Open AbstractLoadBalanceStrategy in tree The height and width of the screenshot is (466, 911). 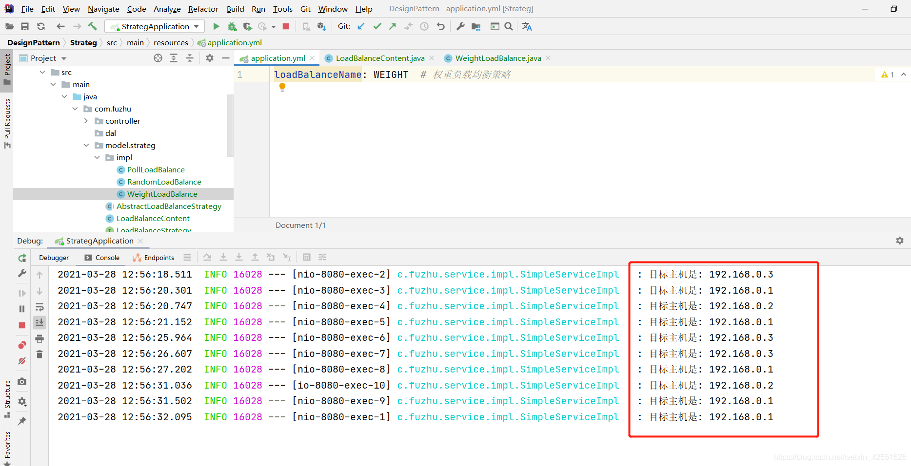[x=169, y=206]
